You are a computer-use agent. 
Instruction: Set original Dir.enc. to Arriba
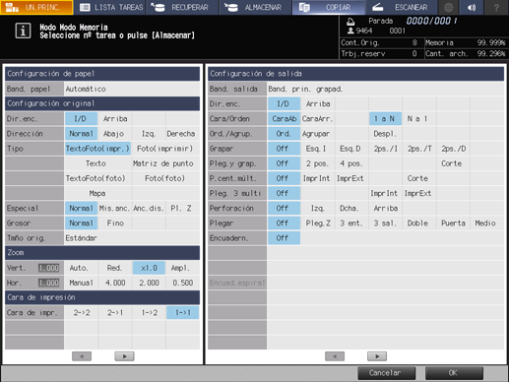tap(115, 119)
